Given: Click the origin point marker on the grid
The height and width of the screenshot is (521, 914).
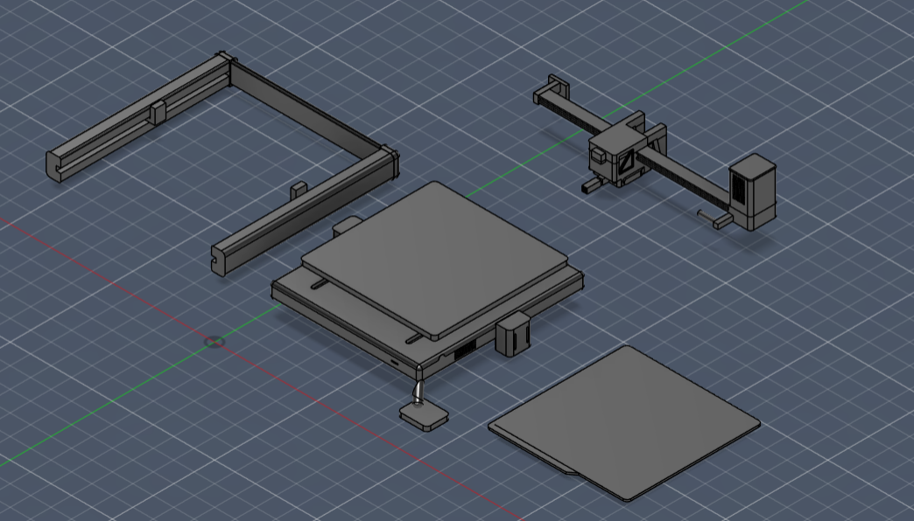Looking at the screenshot, I should (x=214, y=342).
